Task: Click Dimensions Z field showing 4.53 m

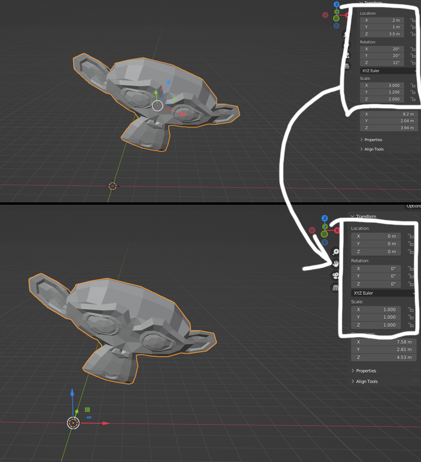Action: pyautogui.click(x=384, y=357)
